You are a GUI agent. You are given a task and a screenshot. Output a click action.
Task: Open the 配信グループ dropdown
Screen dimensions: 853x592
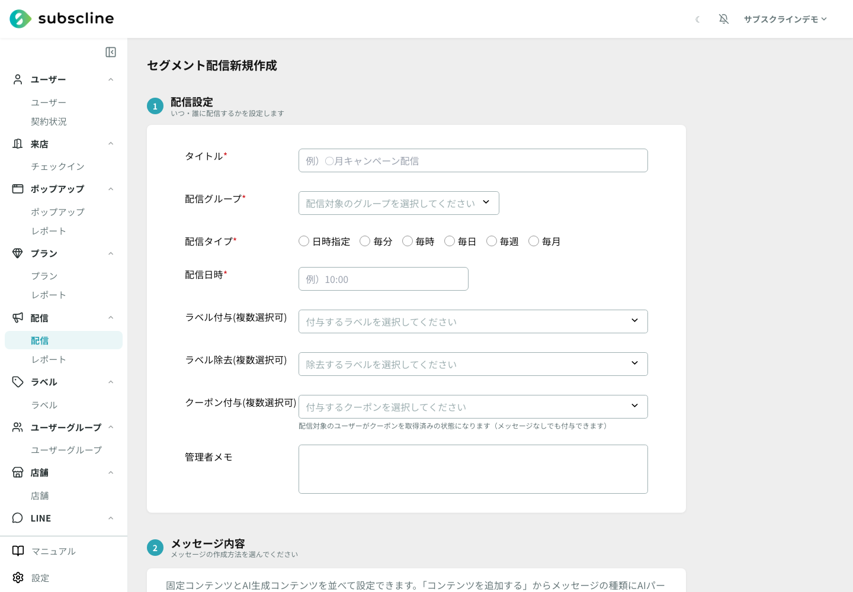(399, 203)
